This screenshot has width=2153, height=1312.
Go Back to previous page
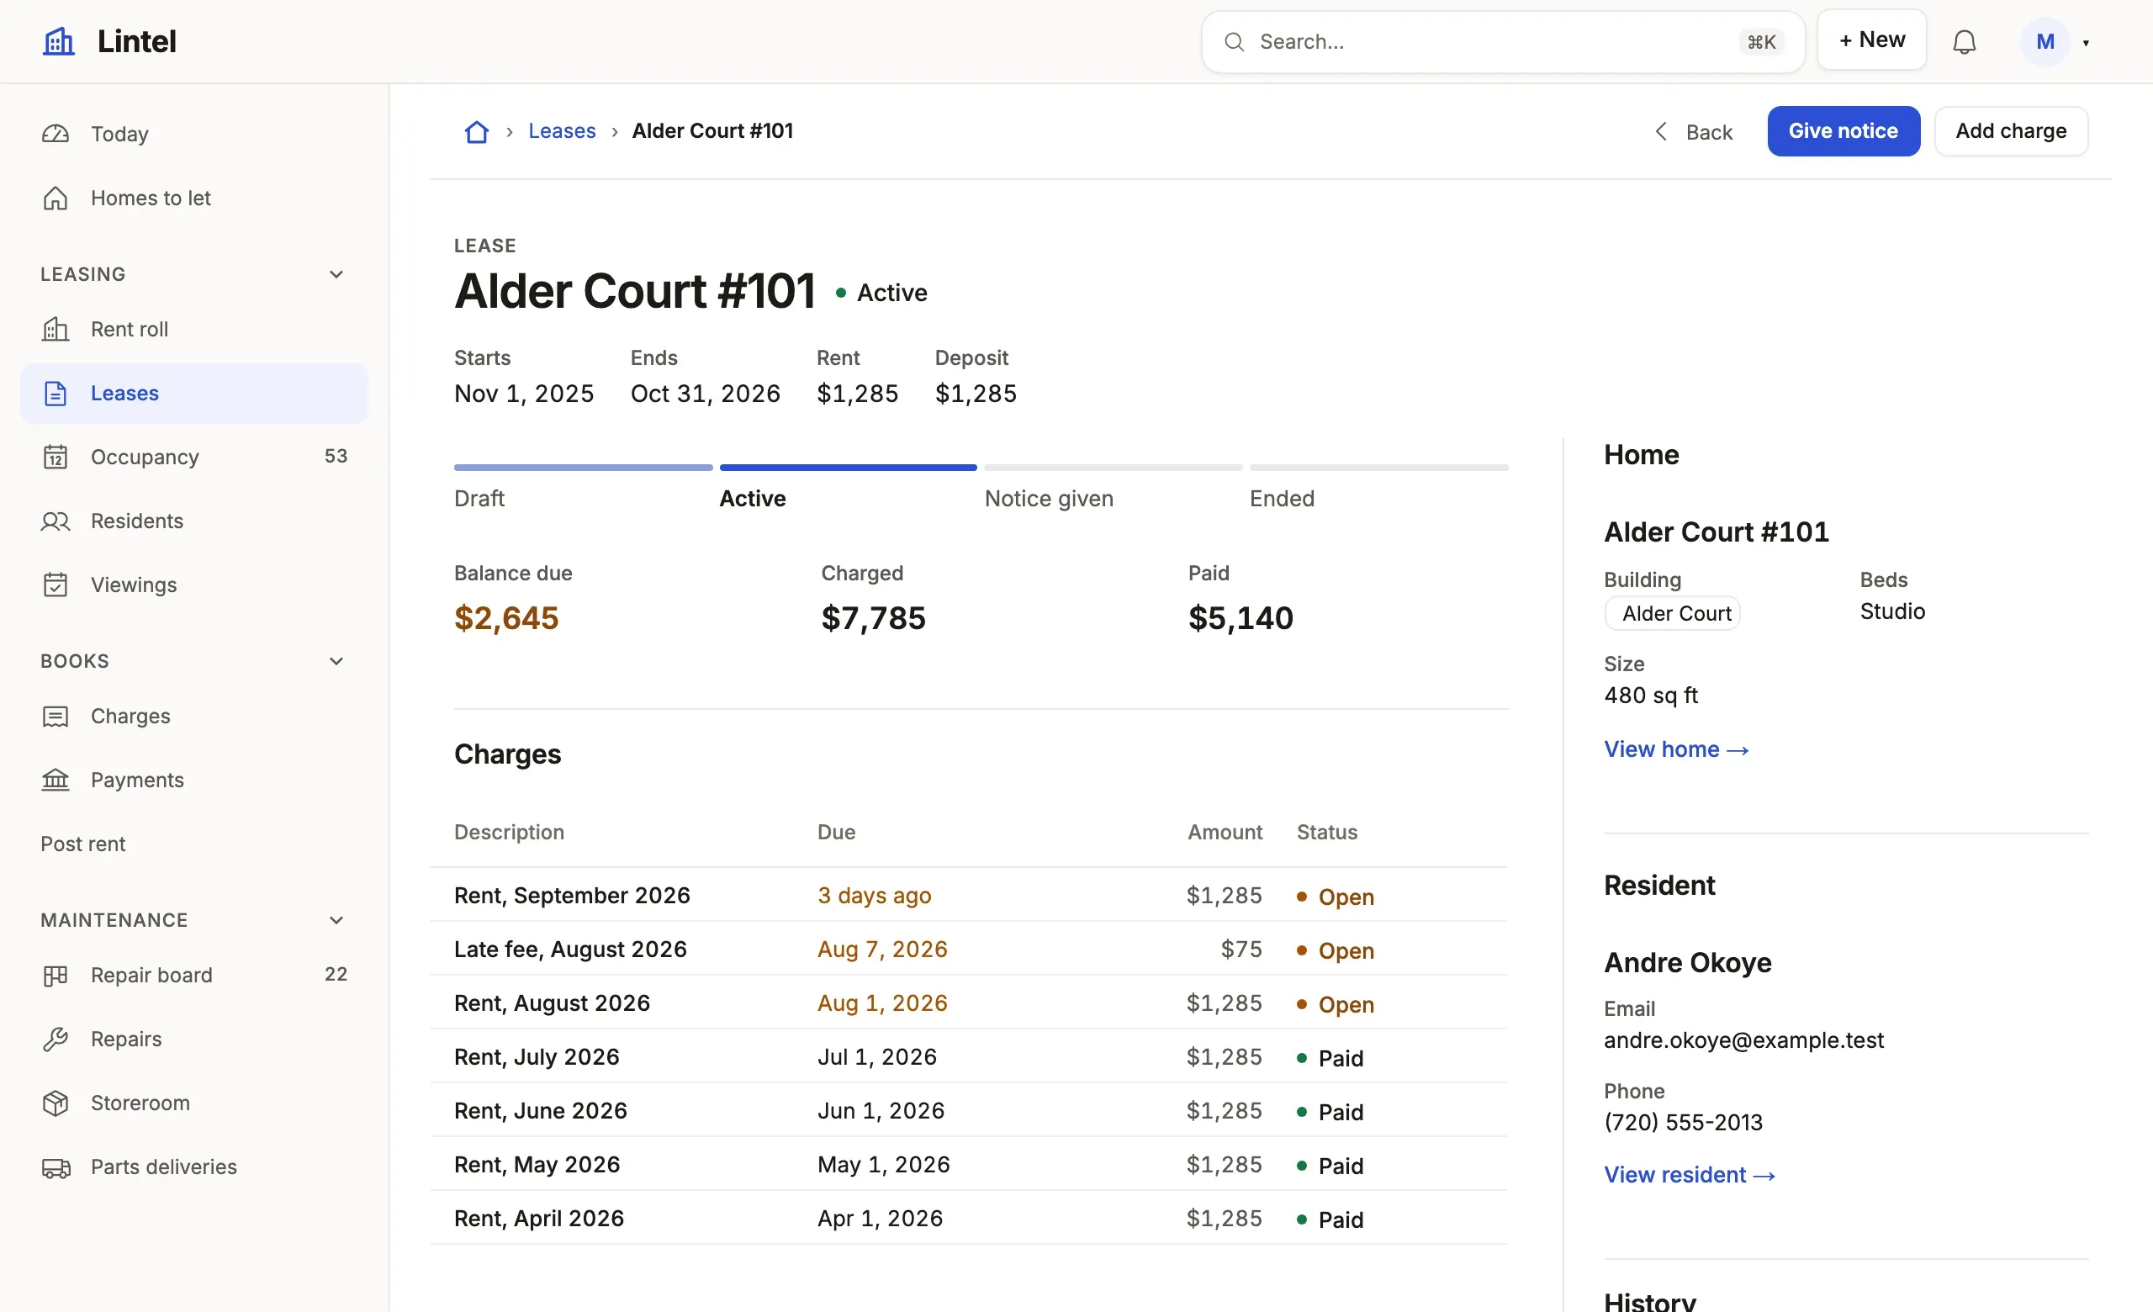(x=1694, y=132)
